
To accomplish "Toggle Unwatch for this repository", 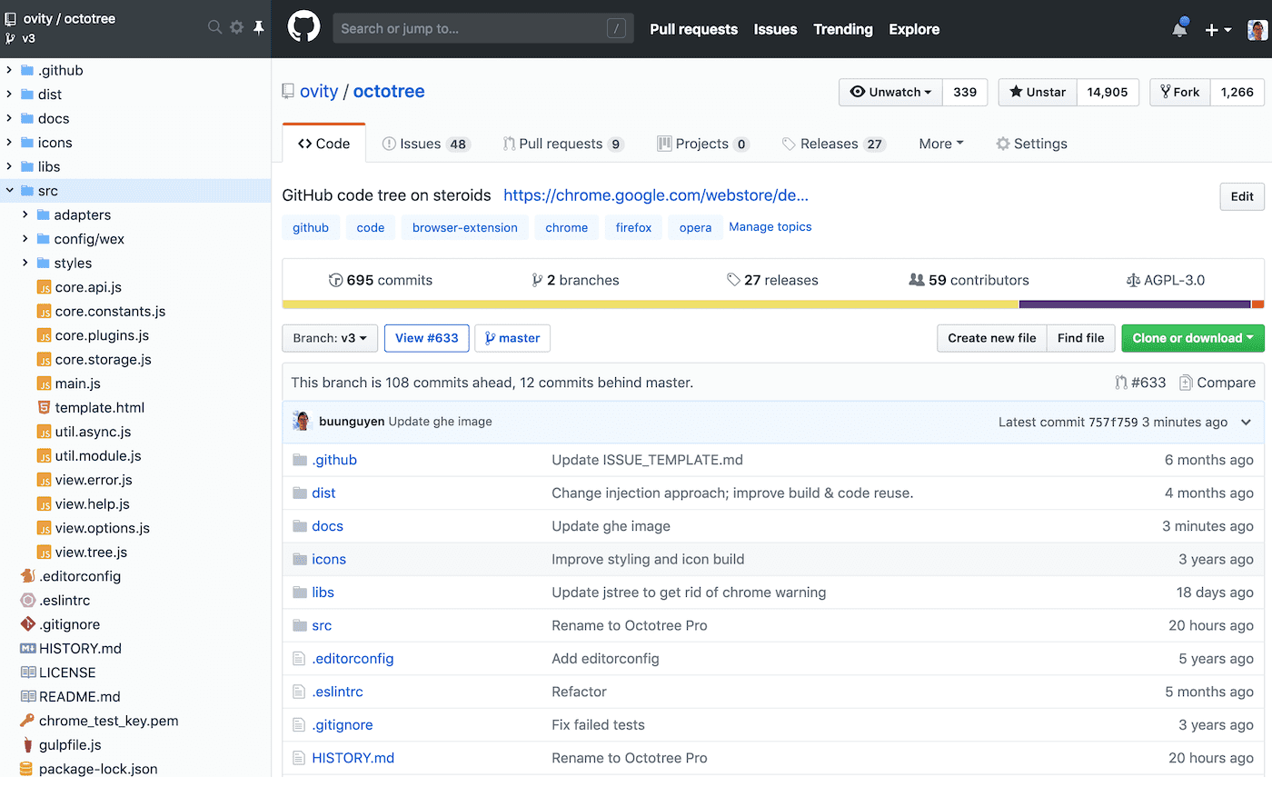I will 890,92.
